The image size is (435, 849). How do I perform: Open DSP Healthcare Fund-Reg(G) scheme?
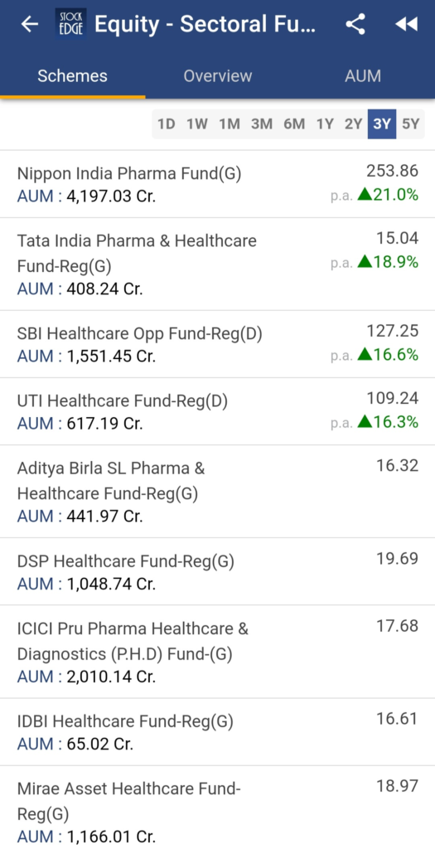coord(217,571)
